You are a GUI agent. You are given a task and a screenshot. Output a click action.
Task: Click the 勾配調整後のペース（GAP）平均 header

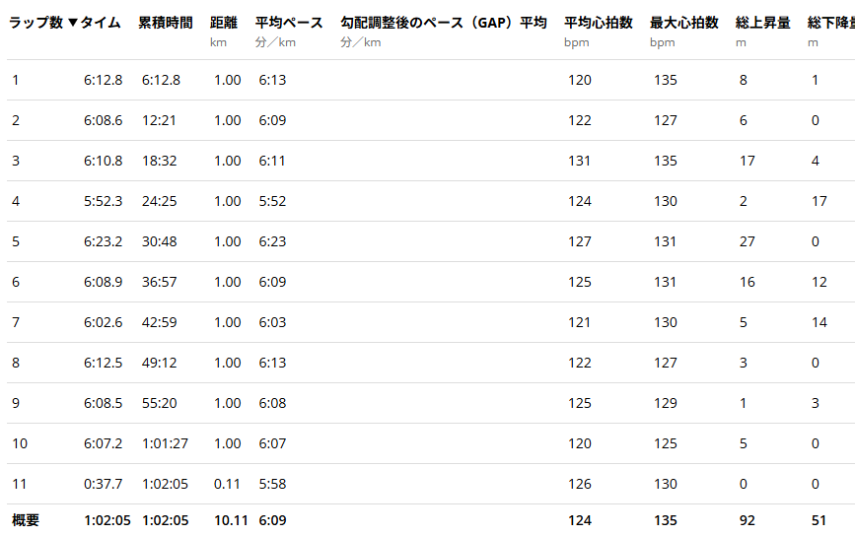[x=443, y=23]
